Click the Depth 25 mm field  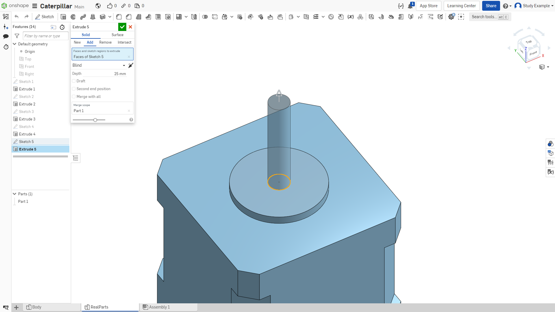99,74
